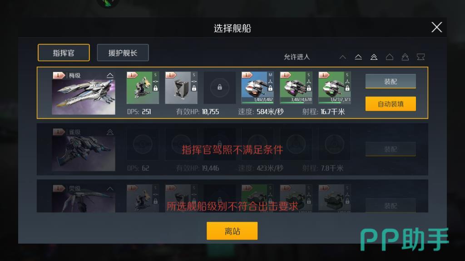Toggle the double-chevron class filter
Screen dimensions: 465x261
click(374, 57)
